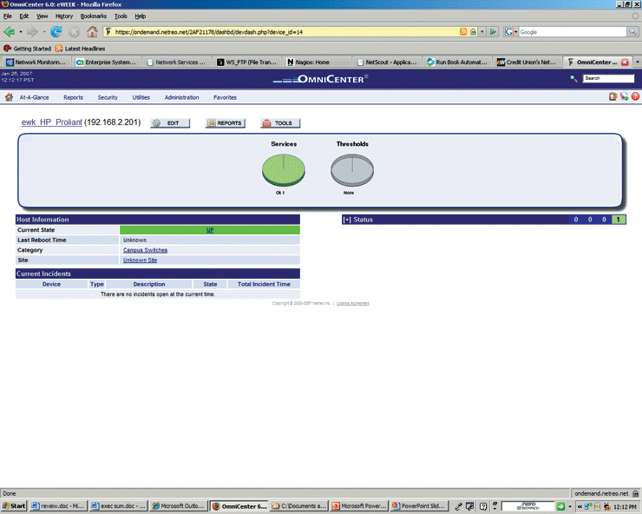Image resolution: width=642 pixels, height=514 pixels.
Task: Click the OmniCenter home icon beside At-A-Glance
Action: pyautogui.click(x=9, y=97)
